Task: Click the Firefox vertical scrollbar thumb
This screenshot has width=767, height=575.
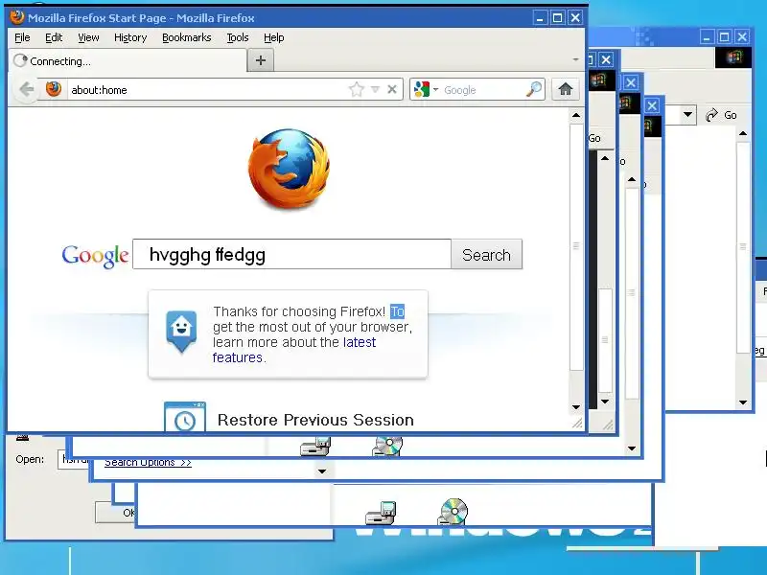Action: pos(576,246)
